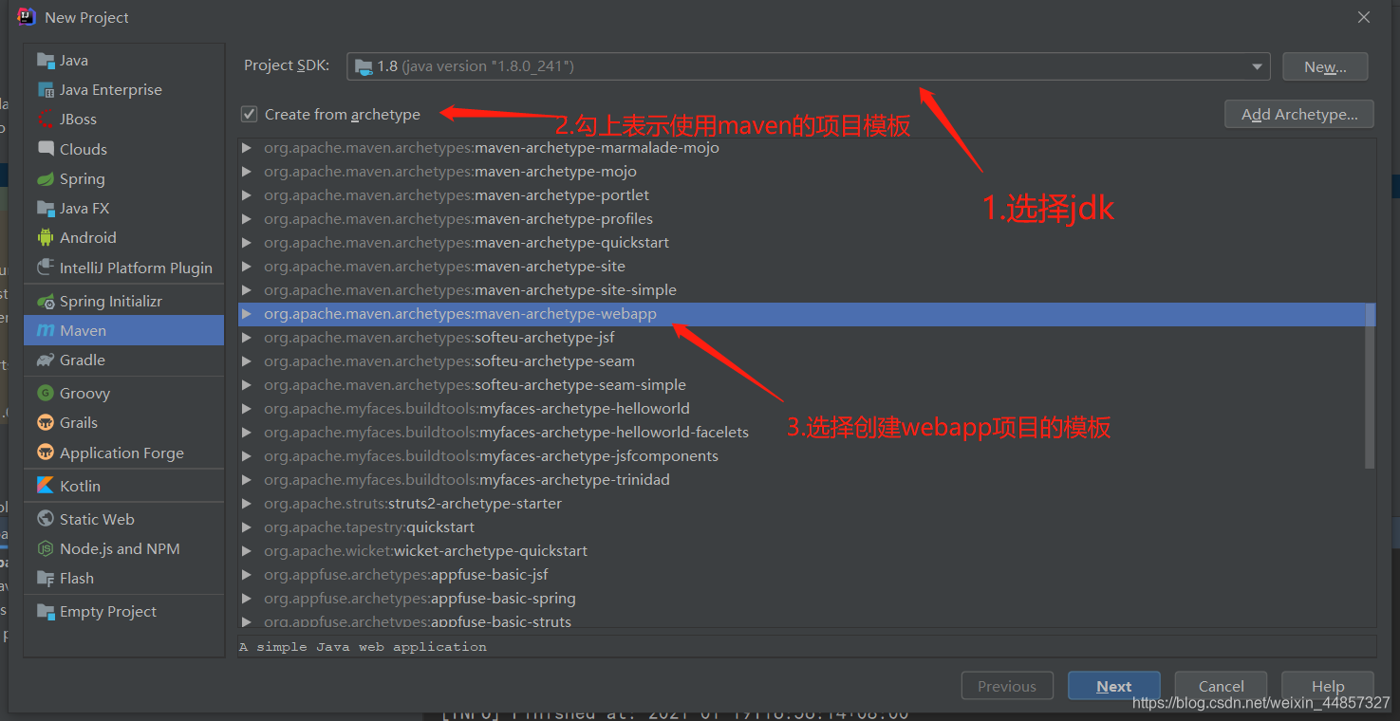Viewport: 1400px width, 721px height.
Task: Expand myfaces-archetype-helloworld node
Action: click(x=247, y=409)
